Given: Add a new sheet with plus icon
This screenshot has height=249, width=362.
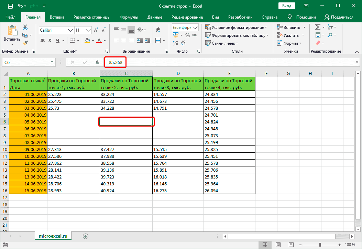Looking at the screenshot, I should click(86, 236).
